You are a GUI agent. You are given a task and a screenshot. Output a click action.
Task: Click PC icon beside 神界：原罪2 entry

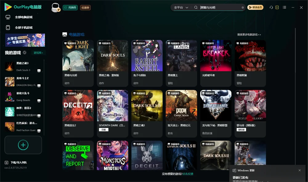39,116
